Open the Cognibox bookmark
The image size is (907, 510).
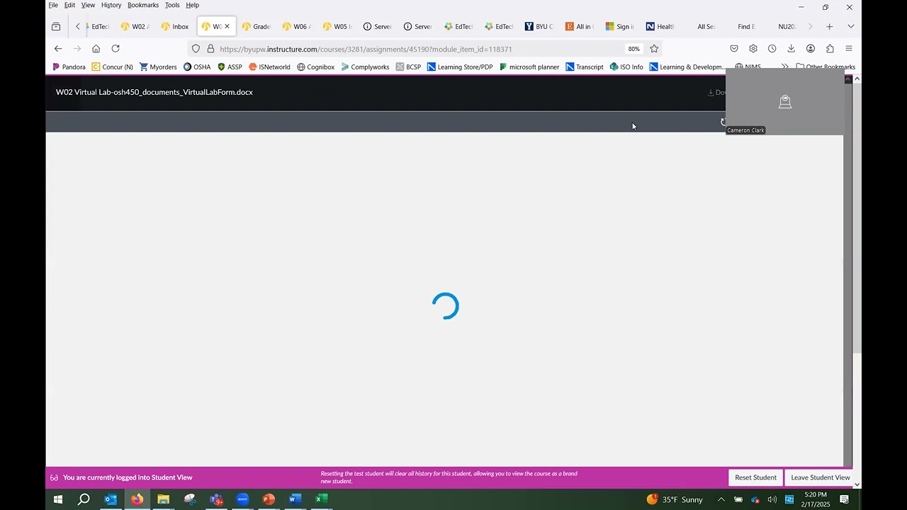pos(316,67)
